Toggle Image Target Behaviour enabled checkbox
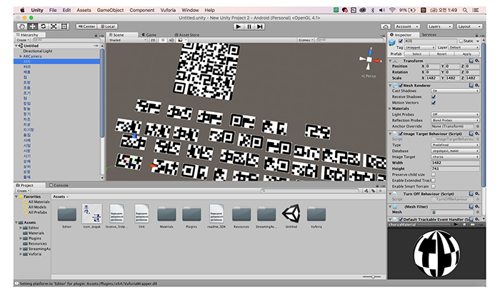This screenshot has width=500, height=292. 401,134
